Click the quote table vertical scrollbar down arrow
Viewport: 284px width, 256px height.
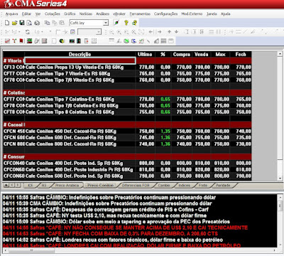point(280,178)
